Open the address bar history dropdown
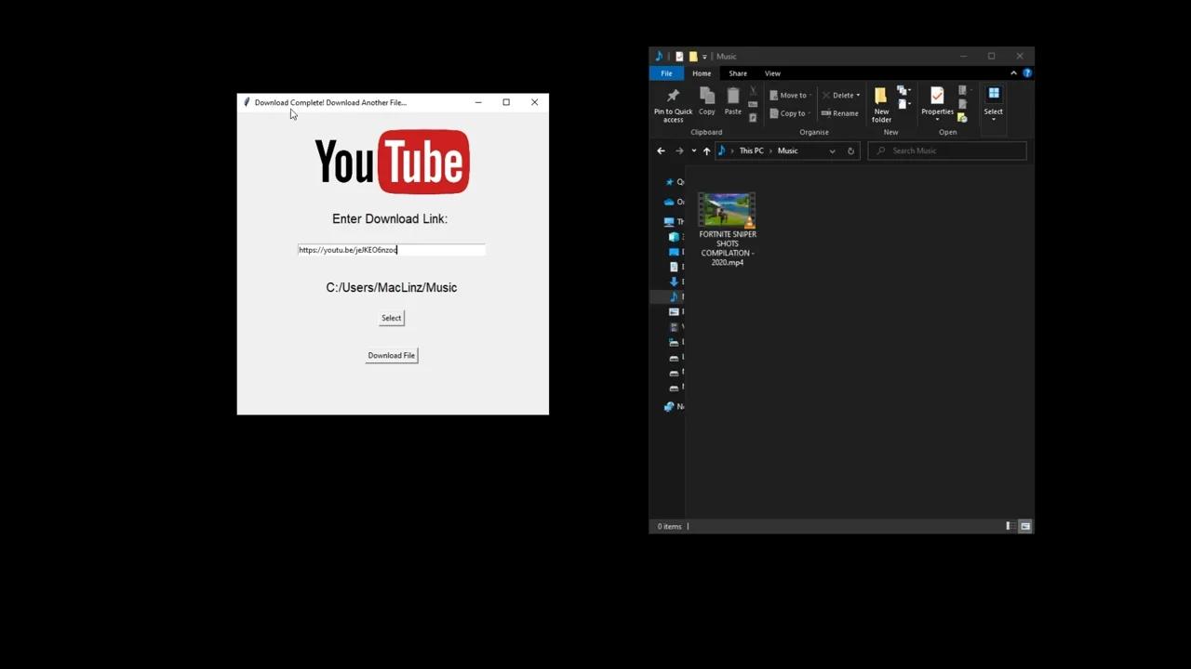 831,151
